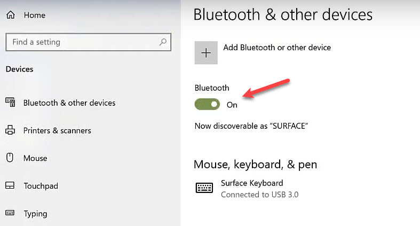Click the Typing keyboard icon in sidebar
The height and width of the screenshot is (226, 420).
point(10,213)
